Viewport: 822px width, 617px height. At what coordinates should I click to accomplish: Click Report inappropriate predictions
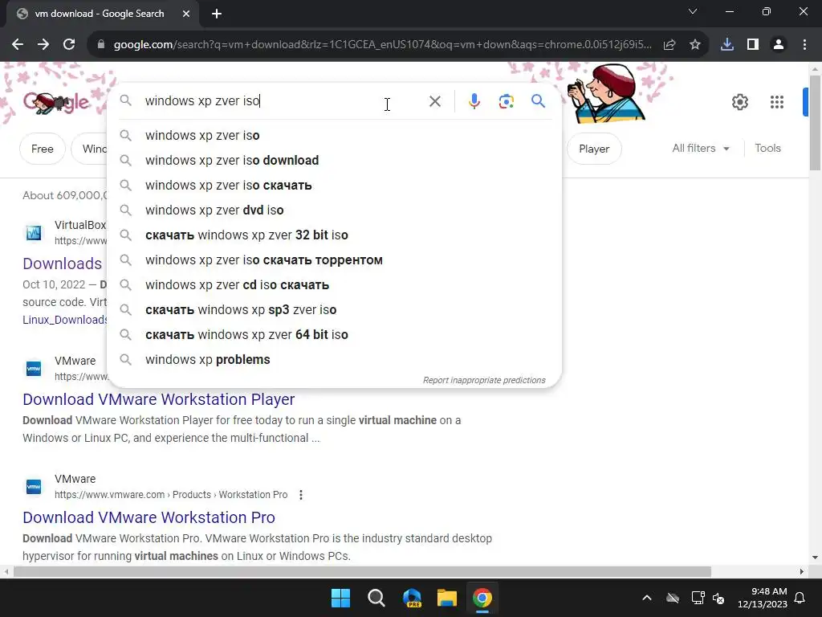click(484, 380)
